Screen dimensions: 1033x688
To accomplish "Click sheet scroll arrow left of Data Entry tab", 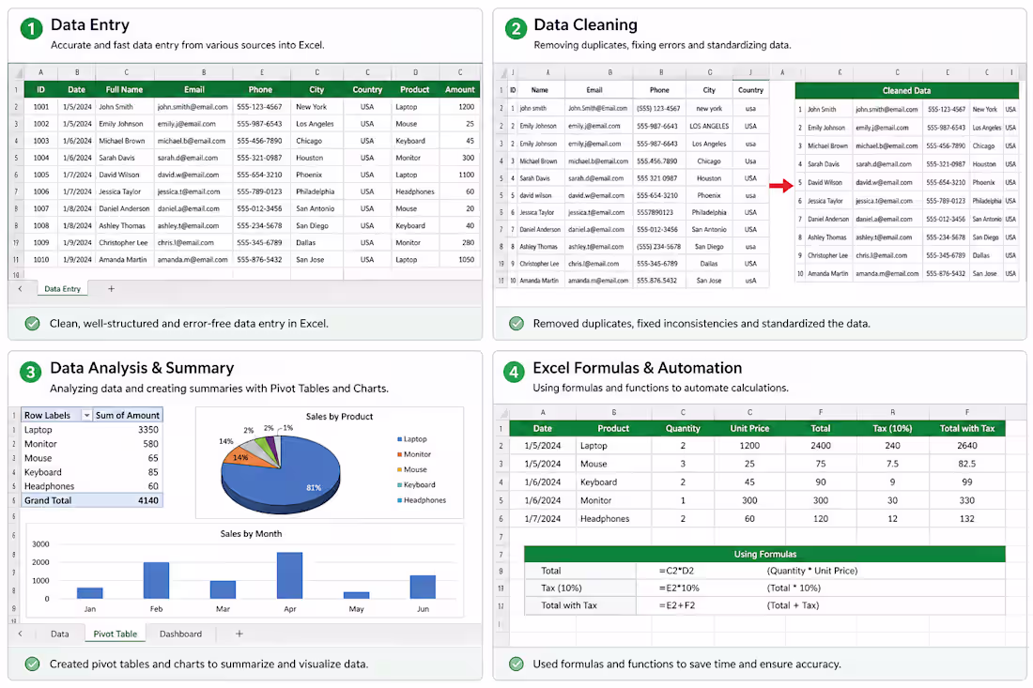I will click(x=20, y=289).
